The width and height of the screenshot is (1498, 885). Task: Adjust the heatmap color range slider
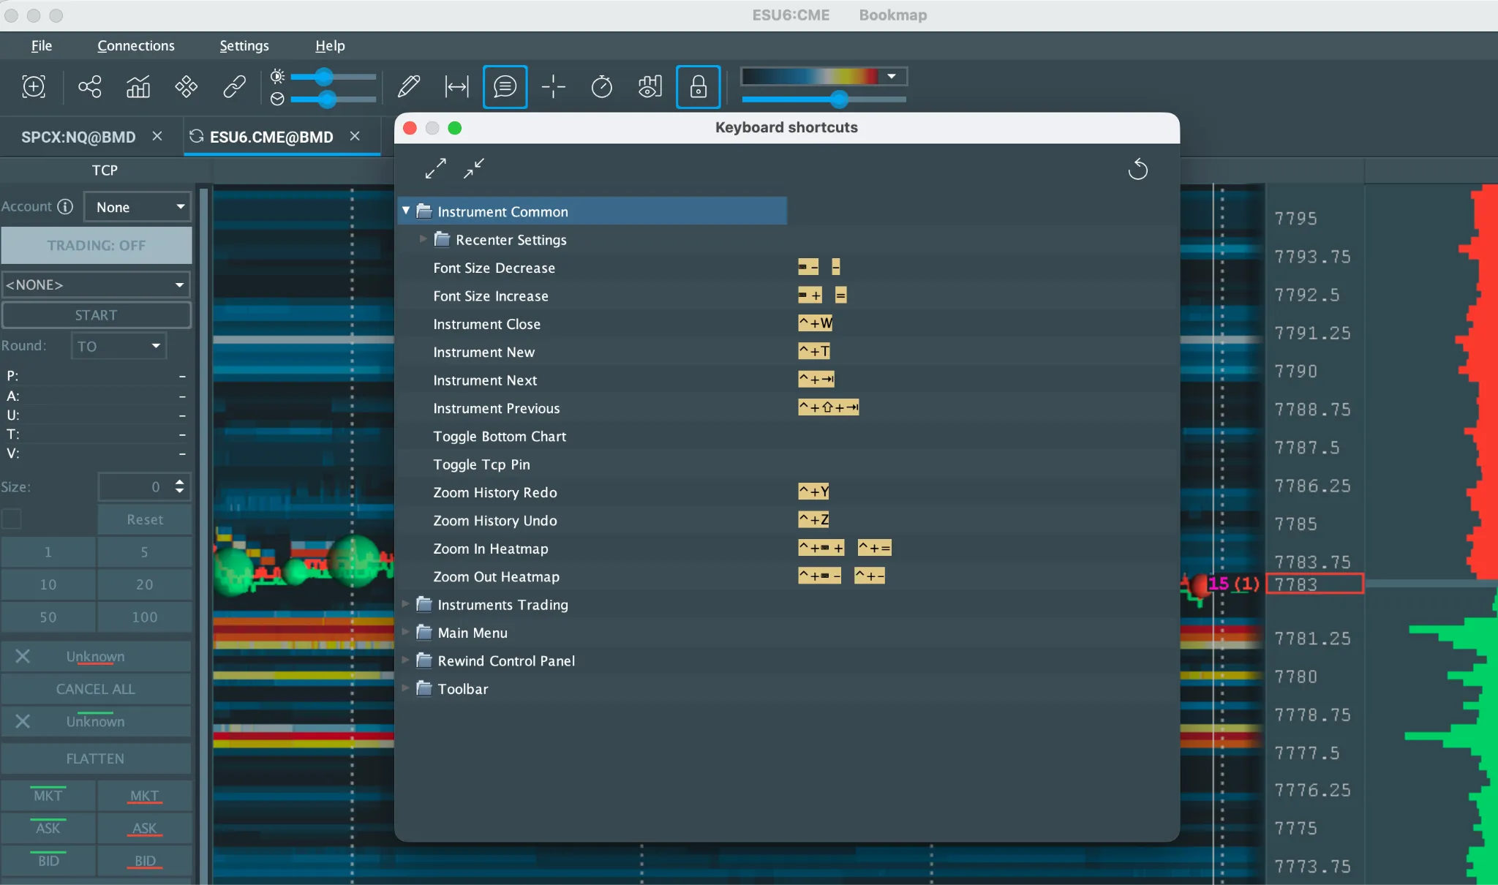(x=840, y=99)
